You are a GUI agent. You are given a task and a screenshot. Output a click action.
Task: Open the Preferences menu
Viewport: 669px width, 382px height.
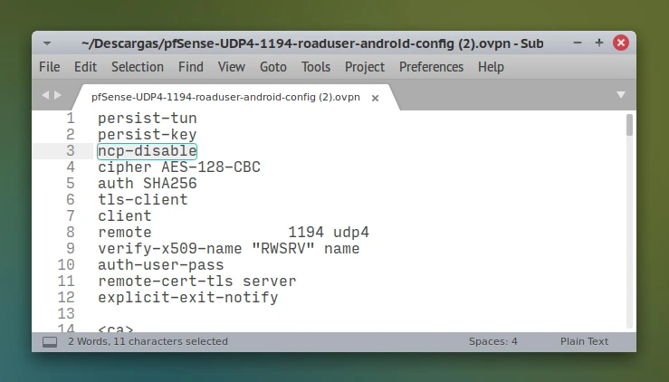coord(433,67)
